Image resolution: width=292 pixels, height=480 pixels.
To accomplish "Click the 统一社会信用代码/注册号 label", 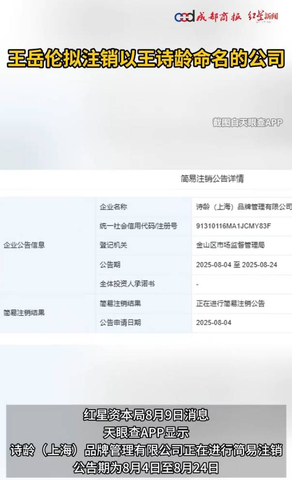I will [x=138, y=226].
